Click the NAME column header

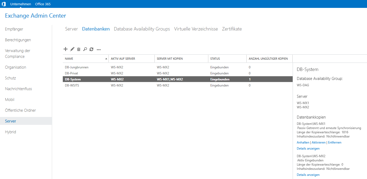(86, 59)
